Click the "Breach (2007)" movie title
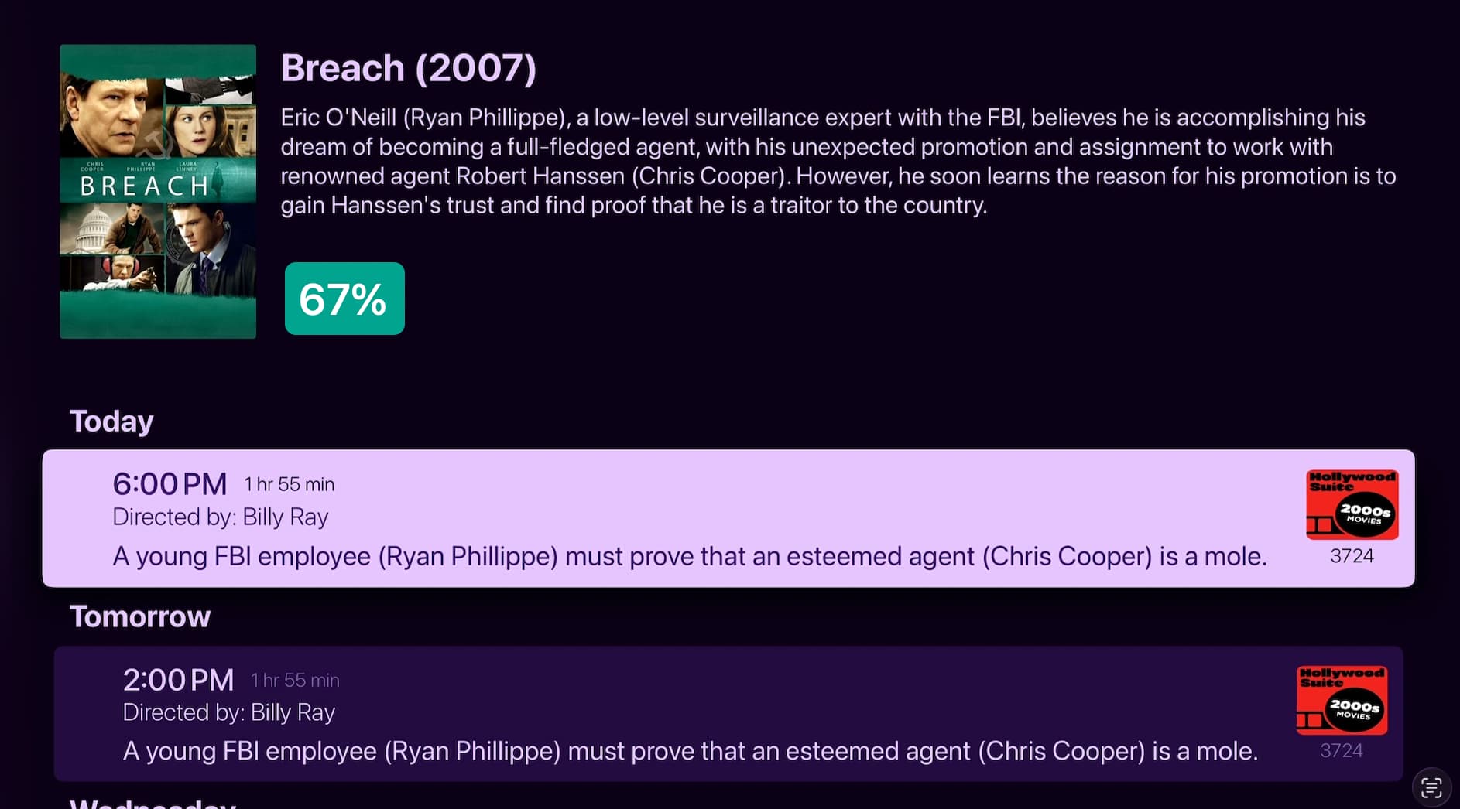This screenshot has height=809, width=1460. 408,68
